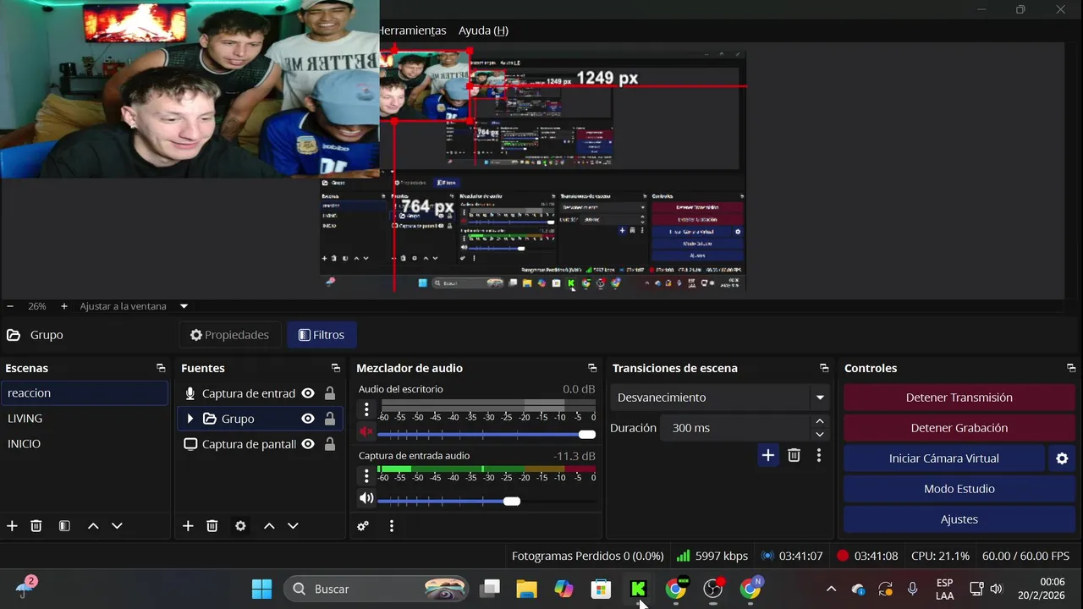Undock the Transiciones de escena panel
The height and width of the screenshot is (609, 1083).
824,368
